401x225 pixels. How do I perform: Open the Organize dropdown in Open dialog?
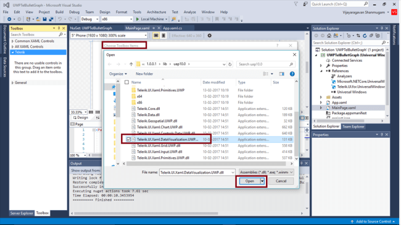118,74
